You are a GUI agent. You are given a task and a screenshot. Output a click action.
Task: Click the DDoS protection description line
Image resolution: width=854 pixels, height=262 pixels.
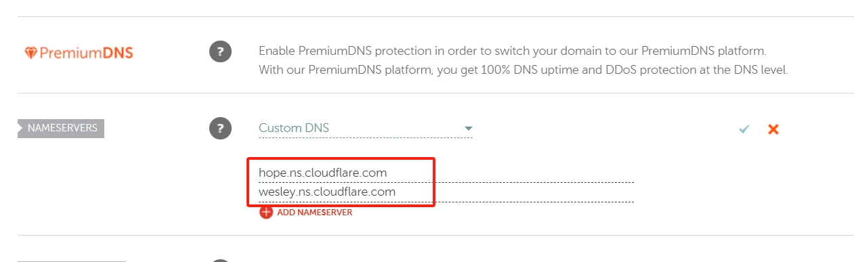(x=524, y=70)
